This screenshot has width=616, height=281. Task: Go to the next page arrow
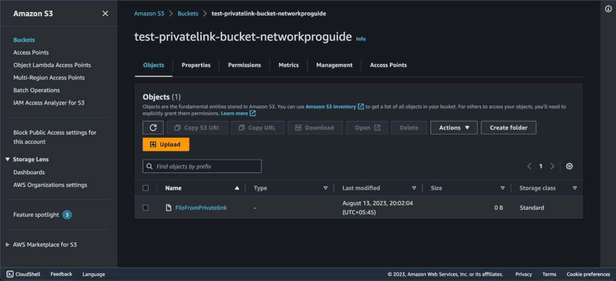pyautogui.click(x=552, y=166)
